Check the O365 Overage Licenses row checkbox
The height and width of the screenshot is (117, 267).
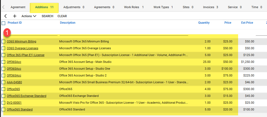point(3,48)
